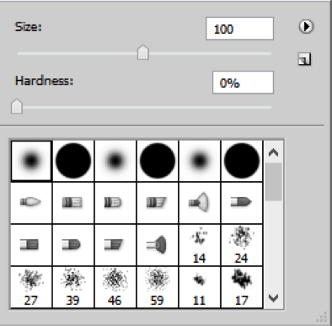
Task: Pick the dark round curve bristle brush
Action: click(x=73, y=244)
